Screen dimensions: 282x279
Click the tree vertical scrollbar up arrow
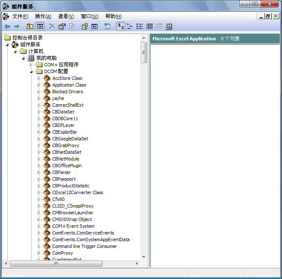click(144, 38)
